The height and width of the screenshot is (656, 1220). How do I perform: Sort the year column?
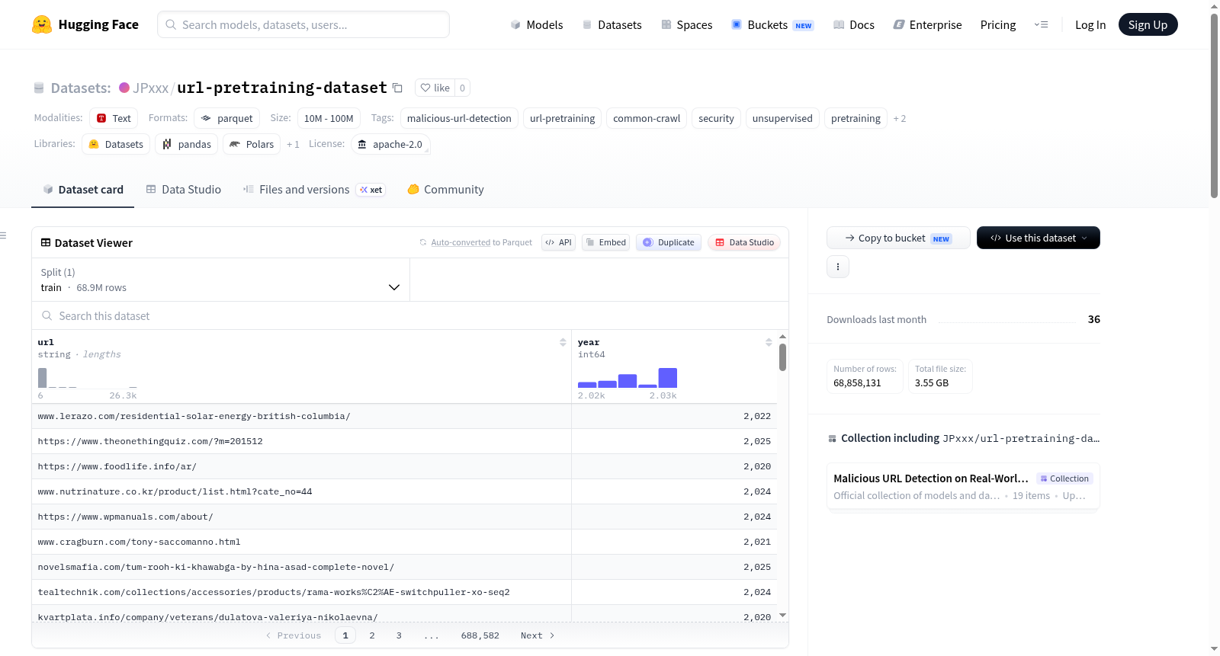point(769,342)
